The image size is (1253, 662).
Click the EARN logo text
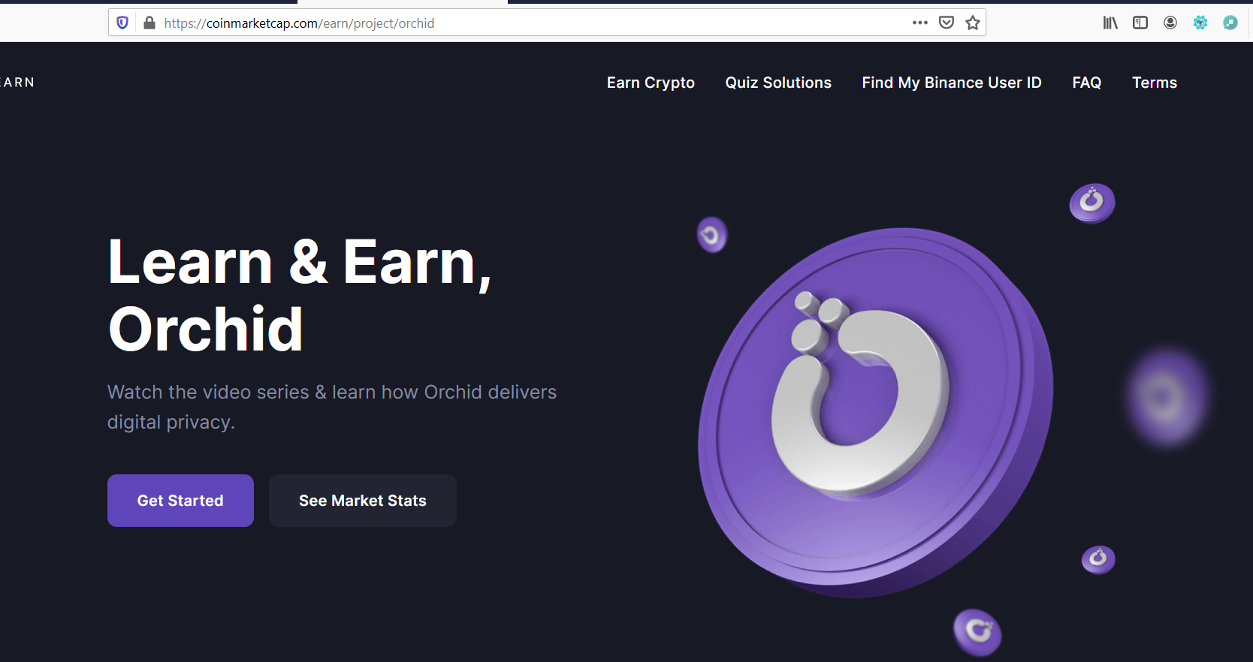[x=17, y=83]
